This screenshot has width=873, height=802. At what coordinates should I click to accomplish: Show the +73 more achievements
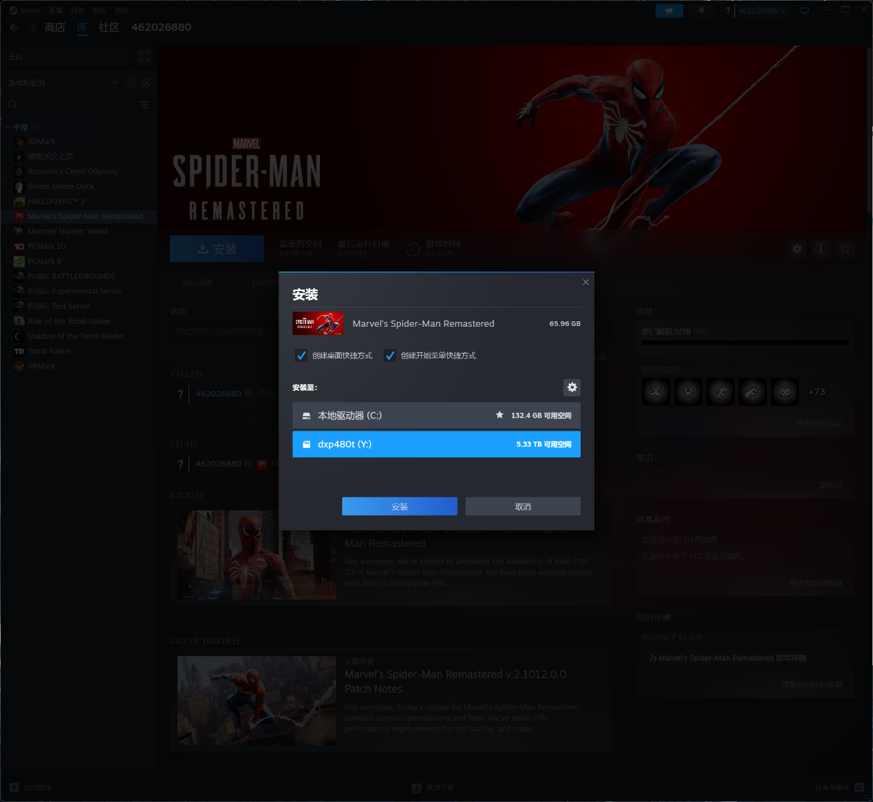[817, 391]
